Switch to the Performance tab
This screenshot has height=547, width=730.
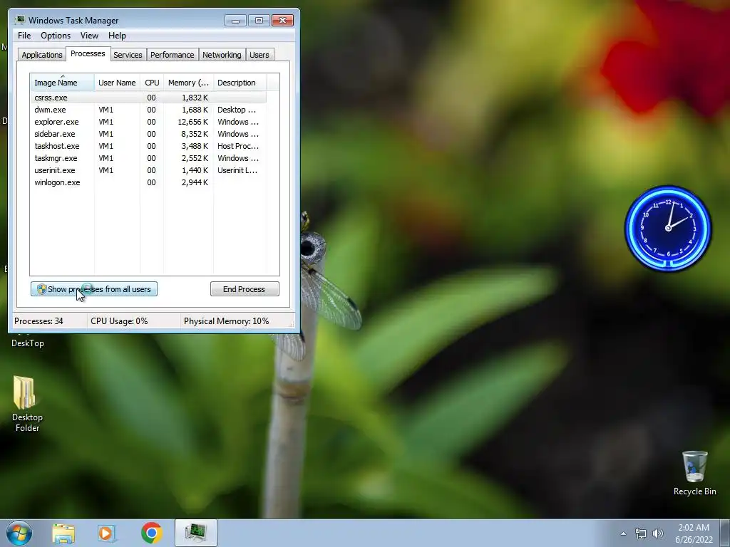[173, 55]
